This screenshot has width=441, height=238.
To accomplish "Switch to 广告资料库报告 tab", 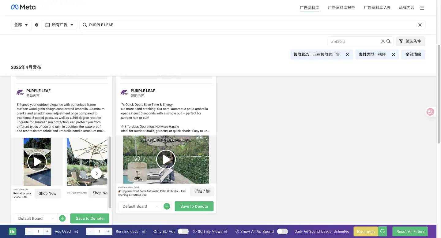I will (341, 8).
